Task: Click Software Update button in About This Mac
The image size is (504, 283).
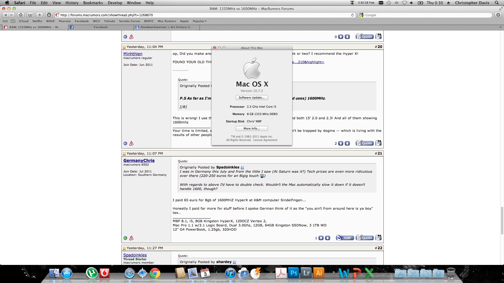Action: [x=252, y=97]
